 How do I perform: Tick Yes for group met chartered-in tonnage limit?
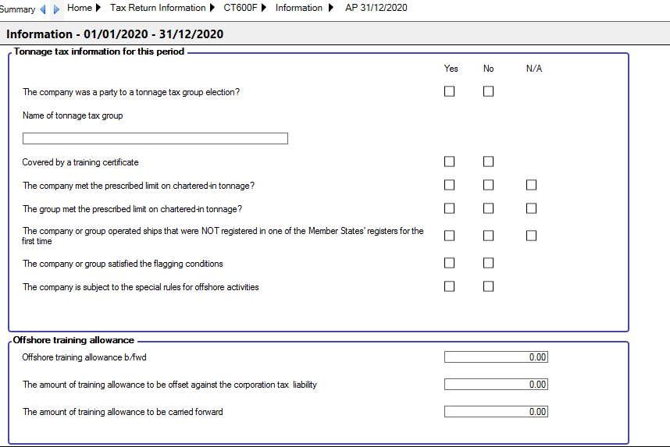449,208
